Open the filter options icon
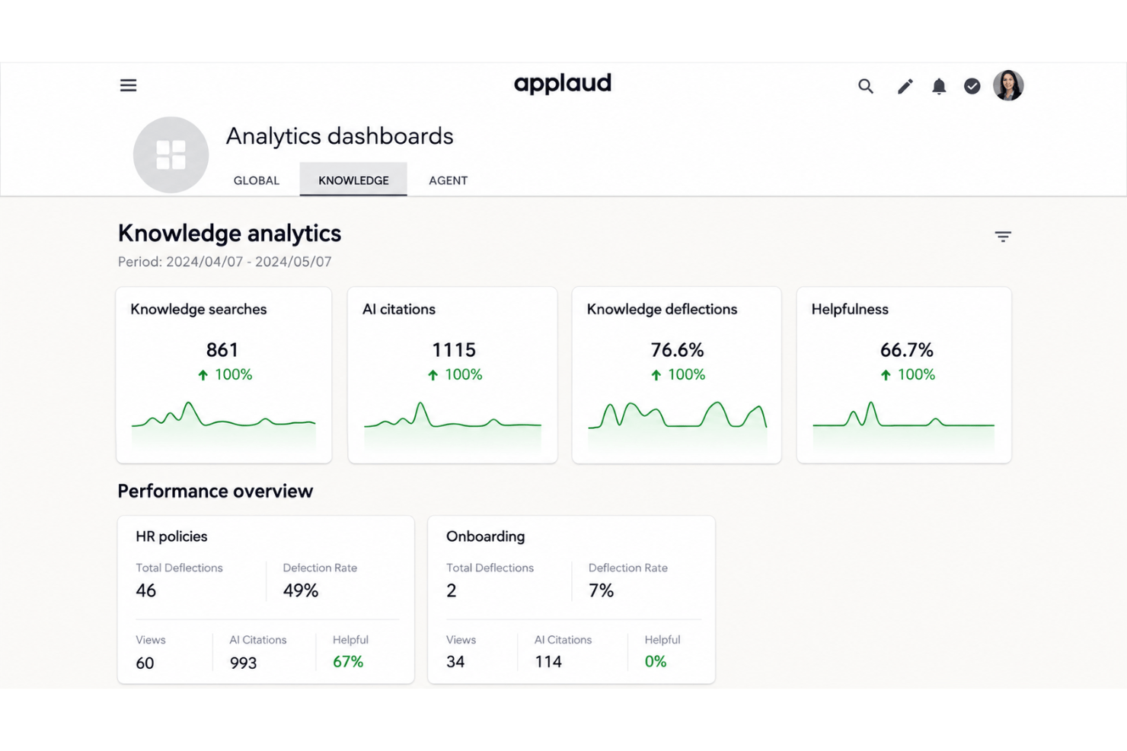The image size is (1127, 751). coord(1003,237)
